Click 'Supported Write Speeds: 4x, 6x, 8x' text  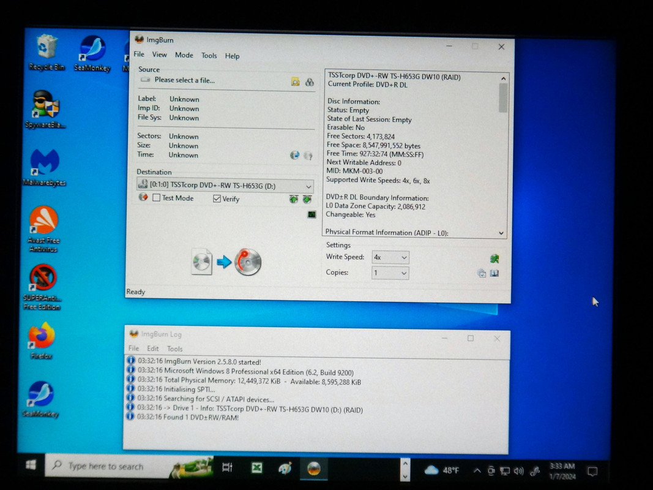pos(378,181)
